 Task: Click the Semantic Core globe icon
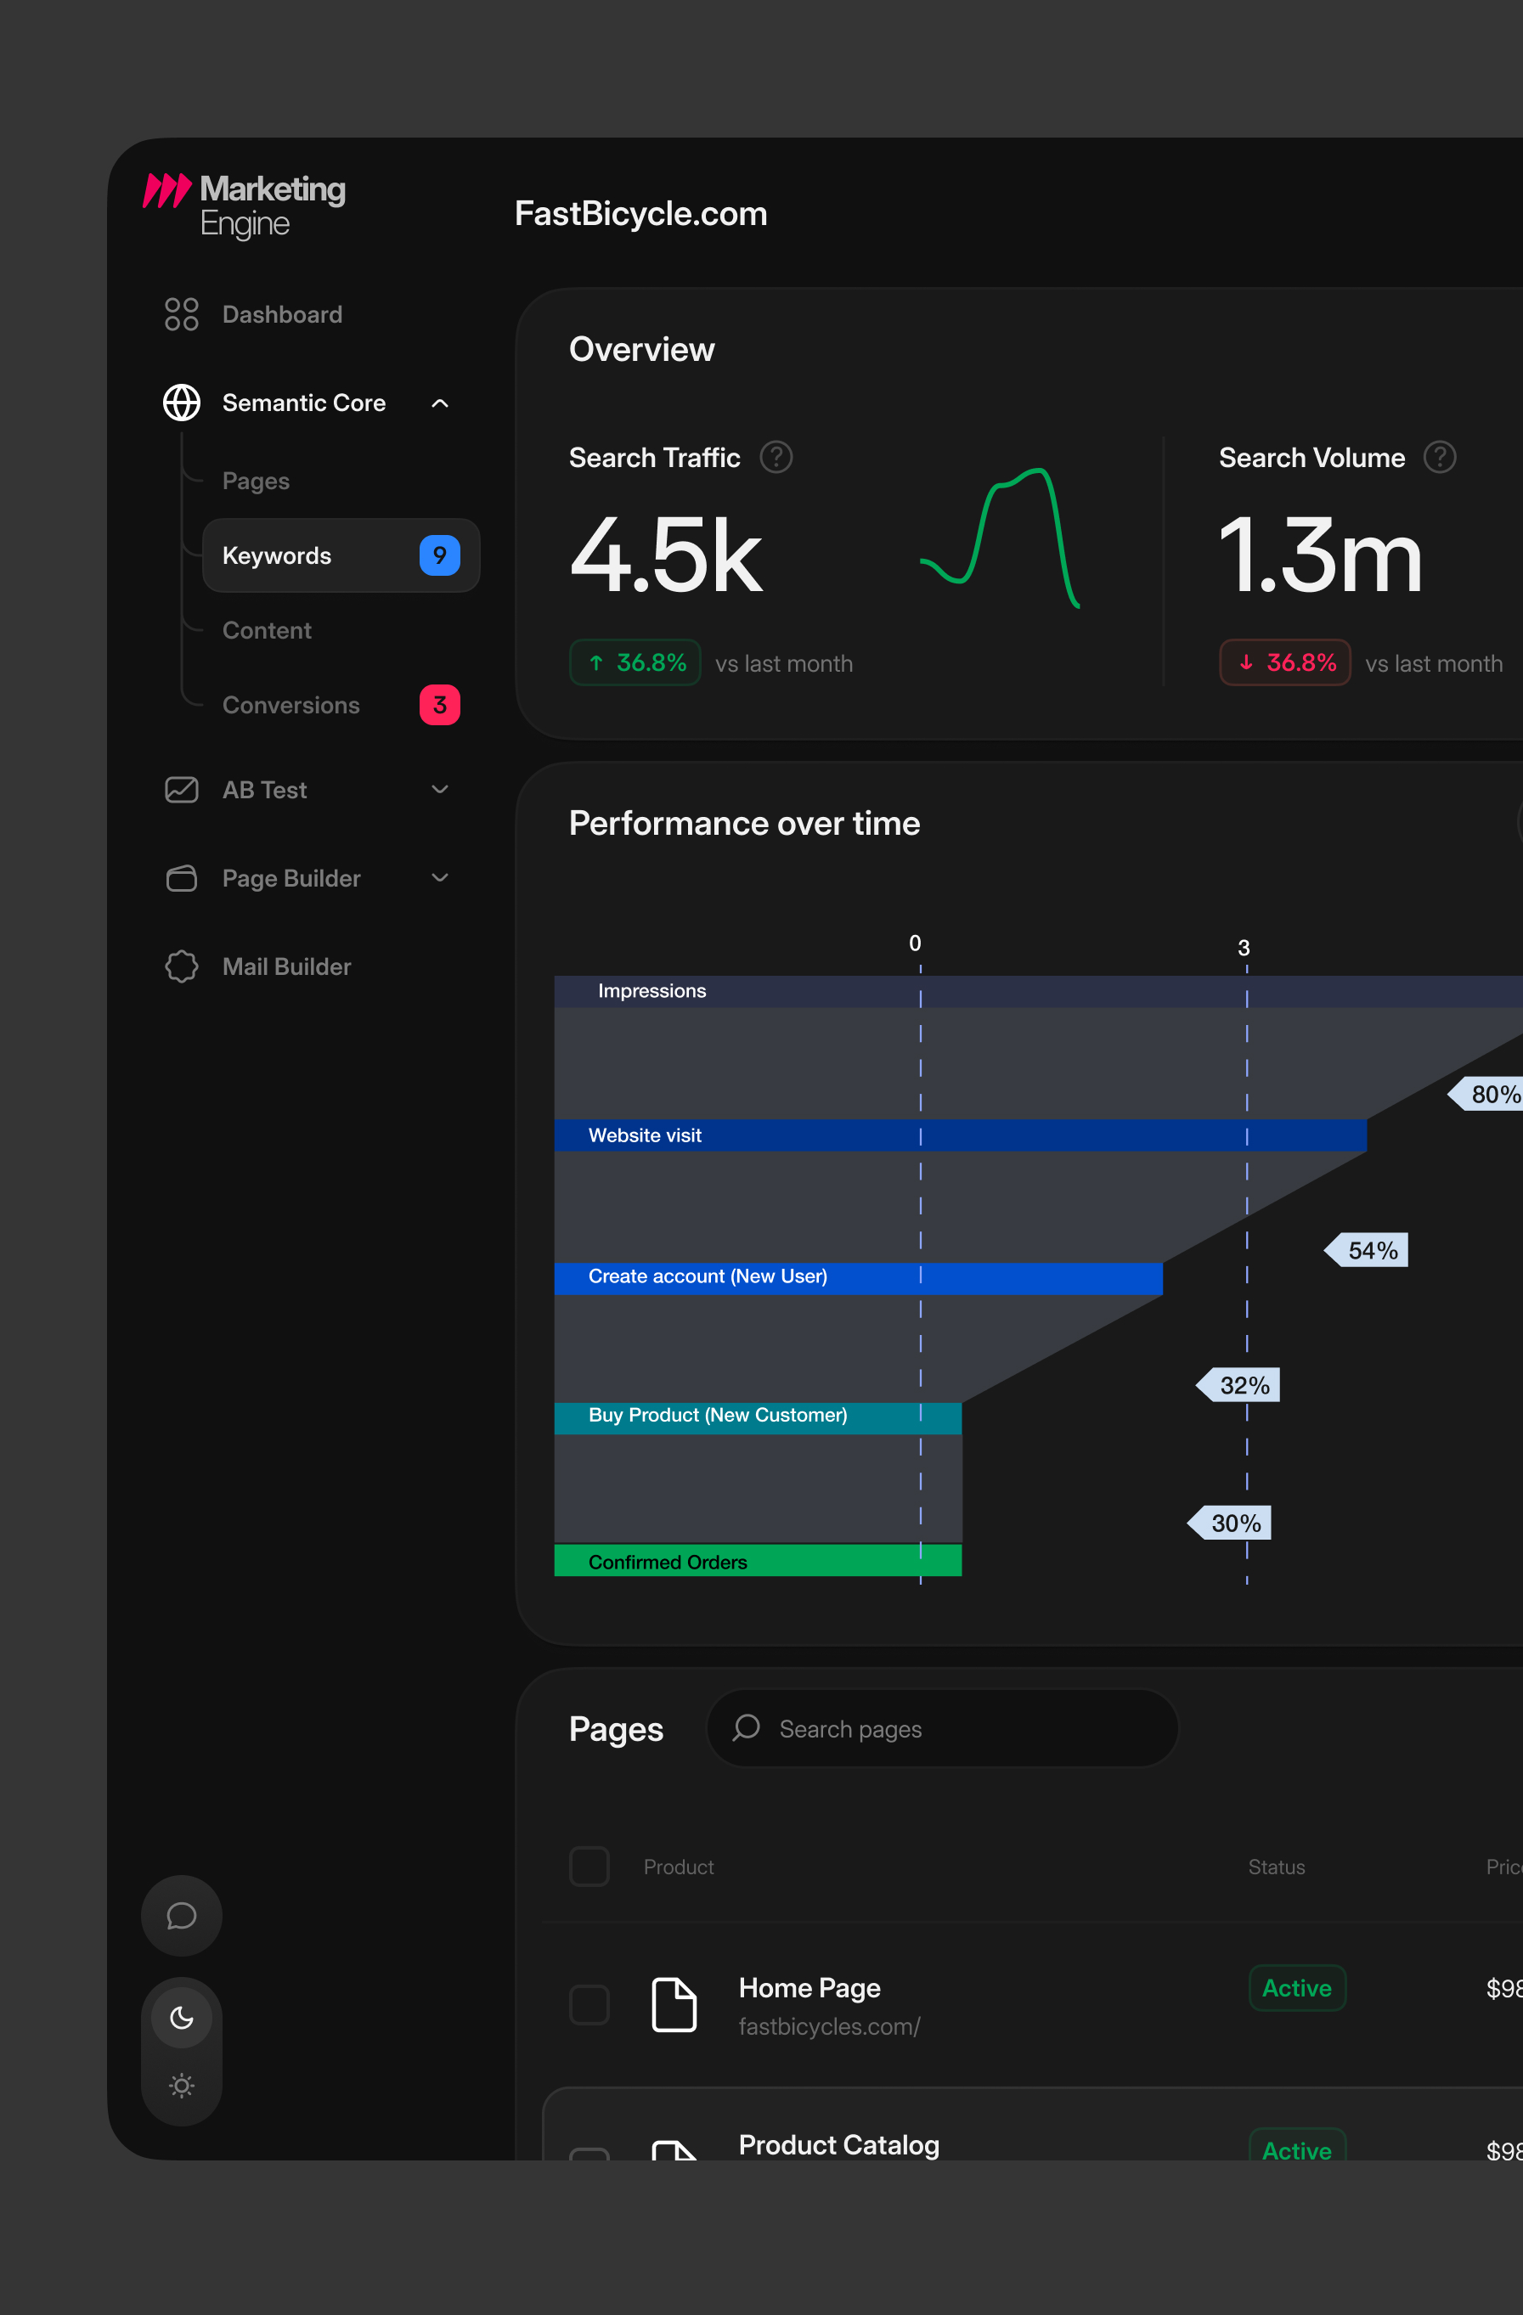coord(182,402)
